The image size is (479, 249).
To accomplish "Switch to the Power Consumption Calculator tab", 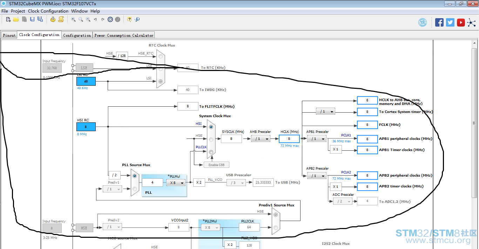I will point(124,35).
